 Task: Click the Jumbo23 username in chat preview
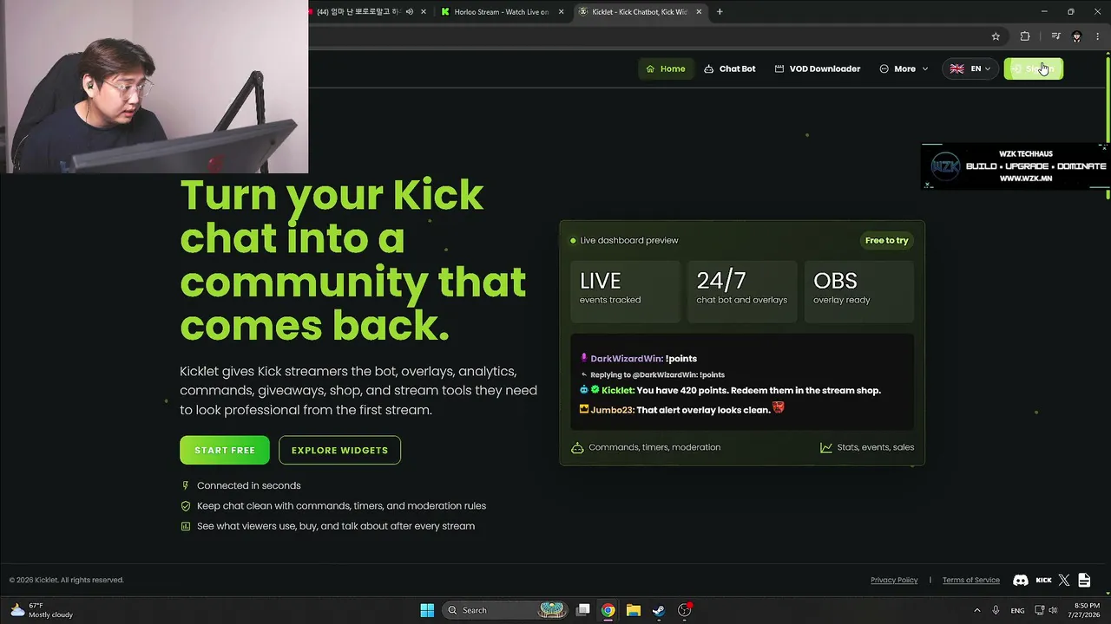pyautogui.click(x=612, y=410)
